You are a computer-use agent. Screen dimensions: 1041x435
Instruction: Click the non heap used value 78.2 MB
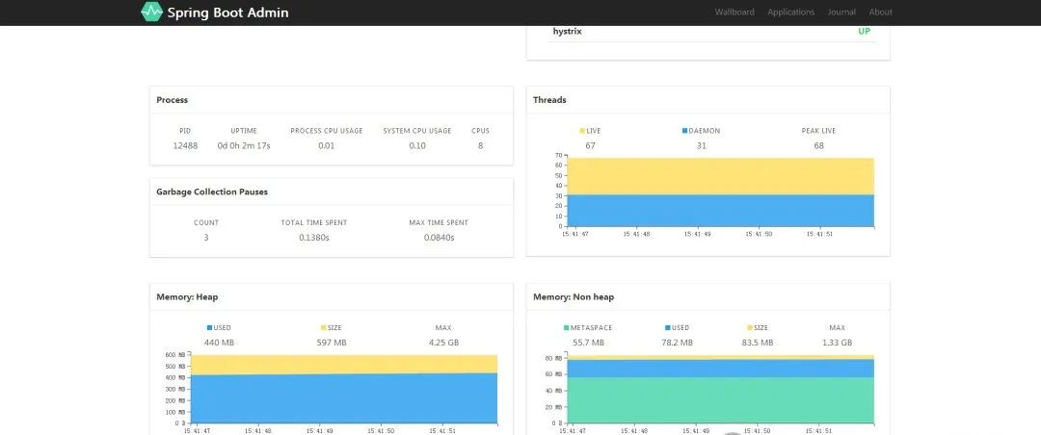point(678,343)
